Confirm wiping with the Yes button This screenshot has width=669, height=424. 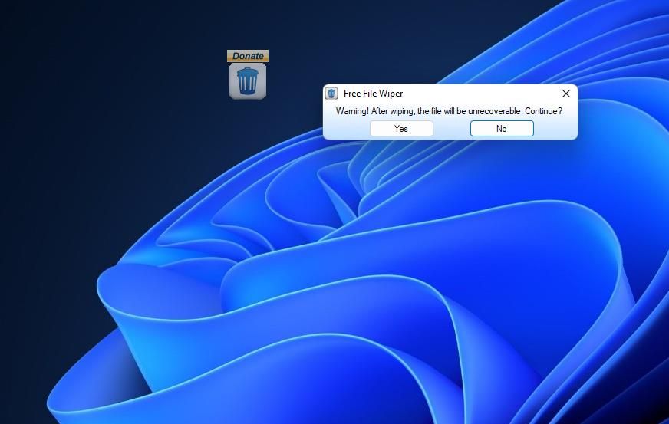tap(401, 128)
